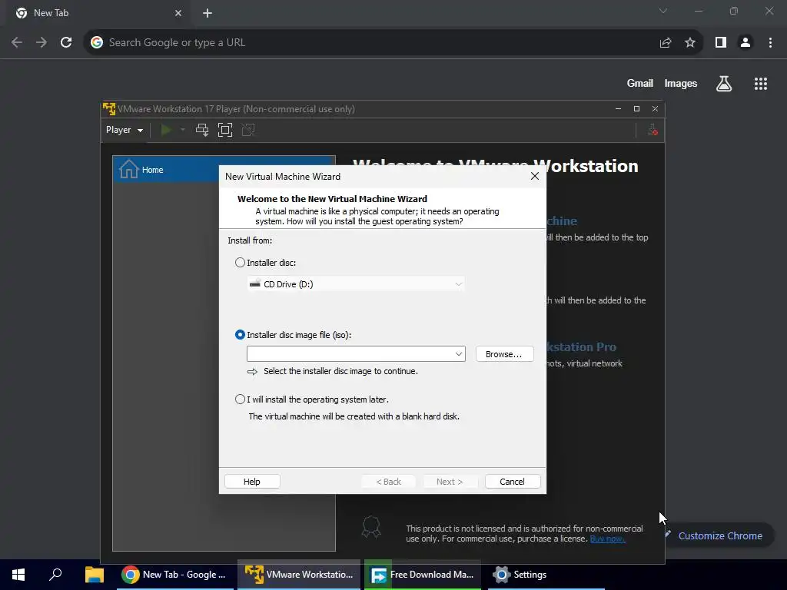Expand the ISO image path combo box arrow
787x590 pixels.
[458, 353]
